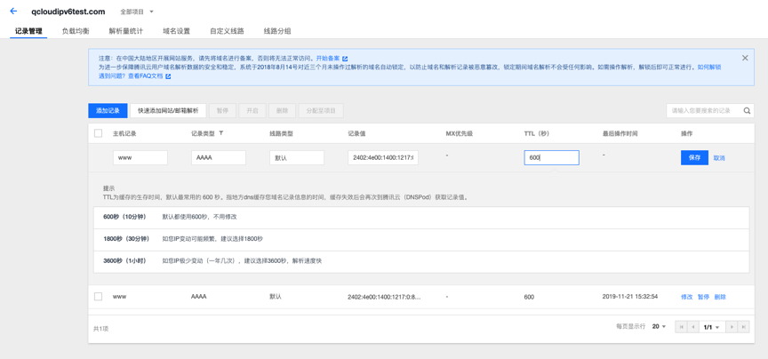
Task: Edit the record value field 2402:4e00
Action: click(x=383, y=157)
